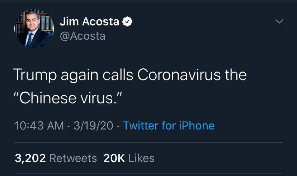View the 3,202 Retweets list
Screen dimensions: 297x176
(x=56, y=158)
